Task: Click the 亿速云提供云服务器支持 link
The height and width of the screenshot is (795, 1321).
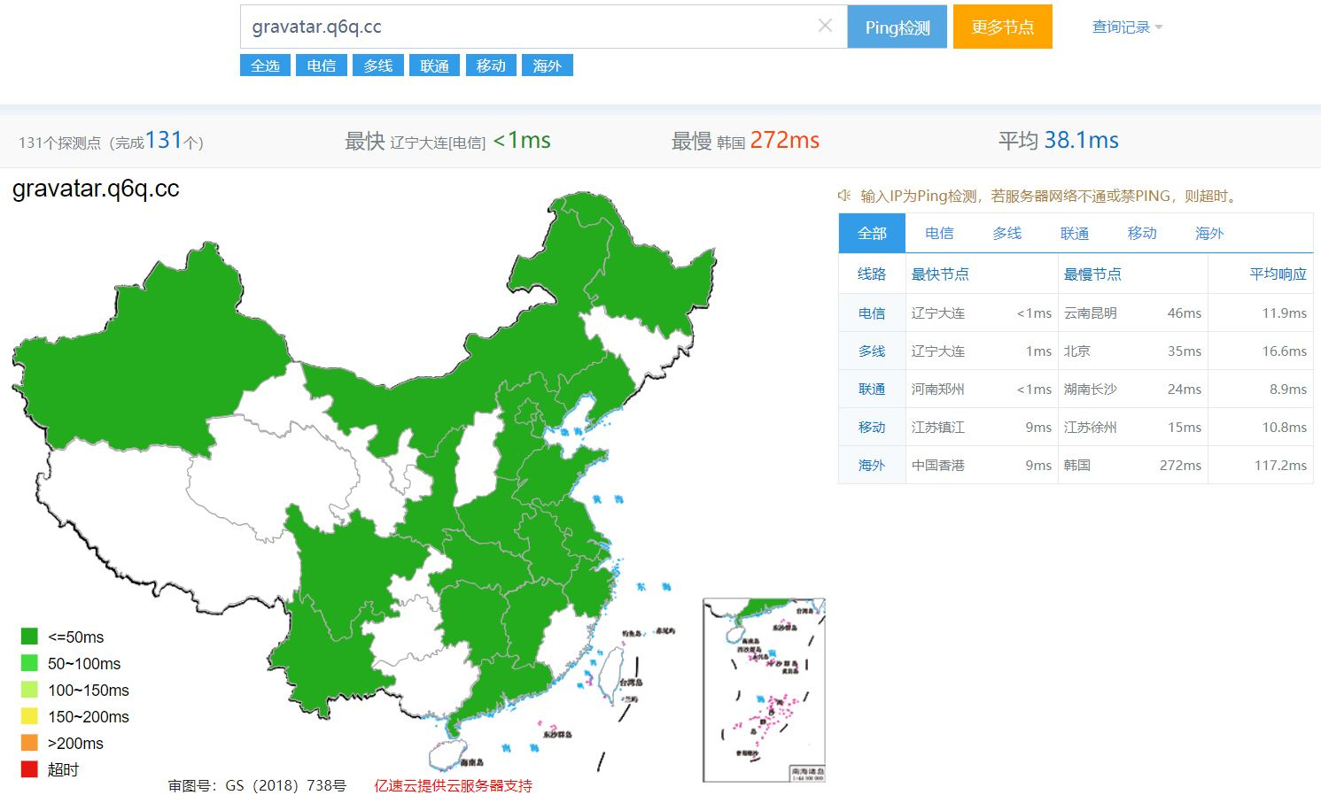Action: pyautogui.click(x=453, y=785)
